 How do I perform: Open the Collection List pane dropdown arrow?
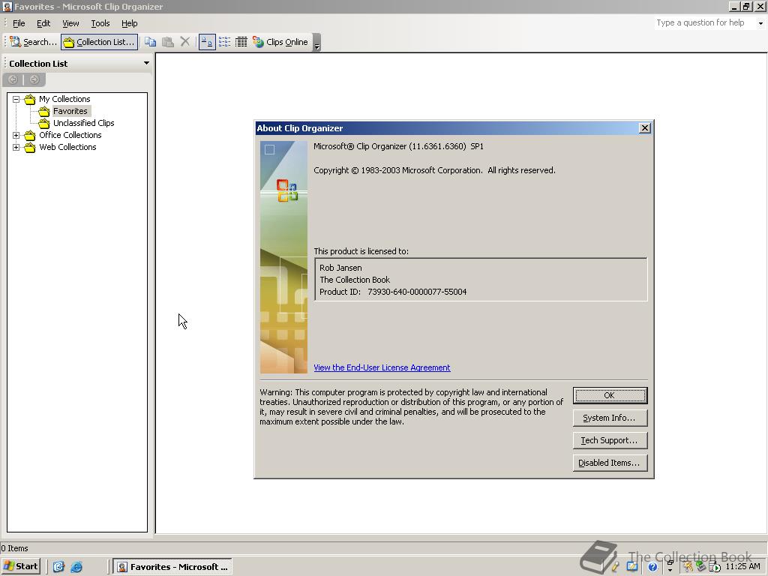click(x=146, y=63)
